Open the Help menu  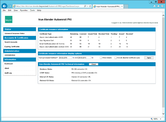[39, 10]
